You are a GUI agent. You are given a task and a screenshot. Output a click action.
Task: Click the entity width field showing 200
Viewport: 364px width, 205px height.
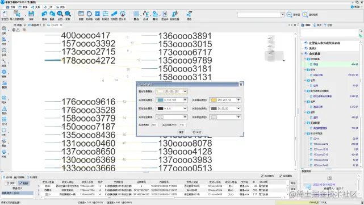[x=154, y=125]
